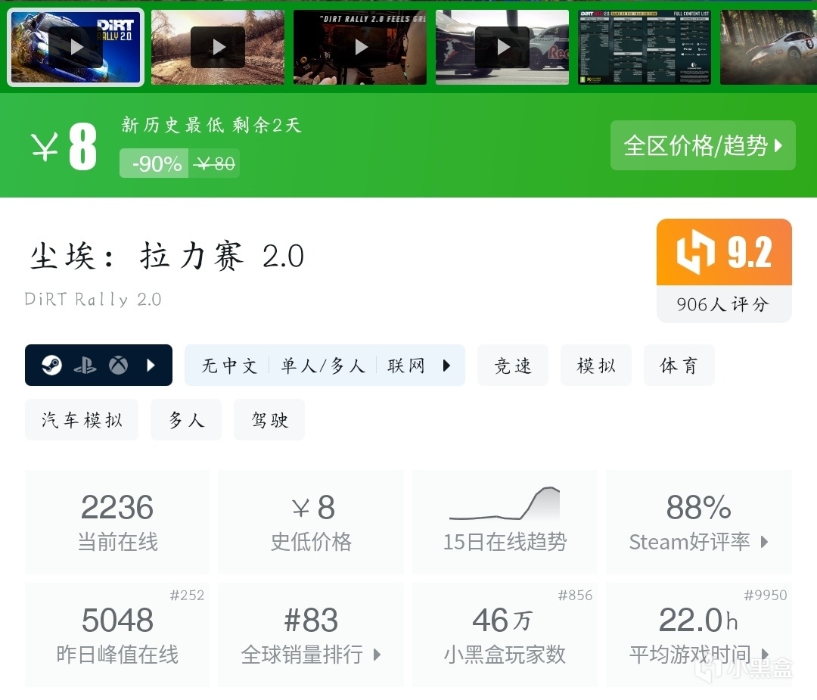817x700 pixels.
Task: Open the 22.0h 平均游戏时间 card
Action: pos(699,635)
